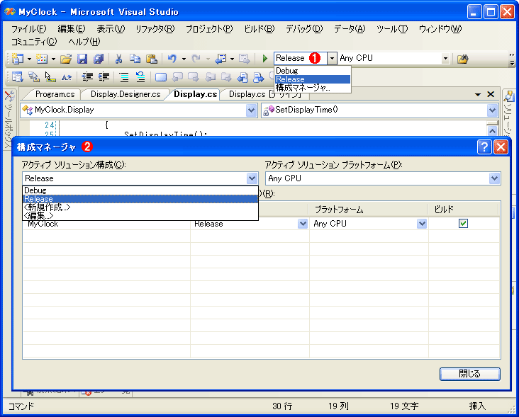Viewport: 519px width, 417px height.
Task: Click the Decrease Line Indent icon
Action: tap(87, 77)
